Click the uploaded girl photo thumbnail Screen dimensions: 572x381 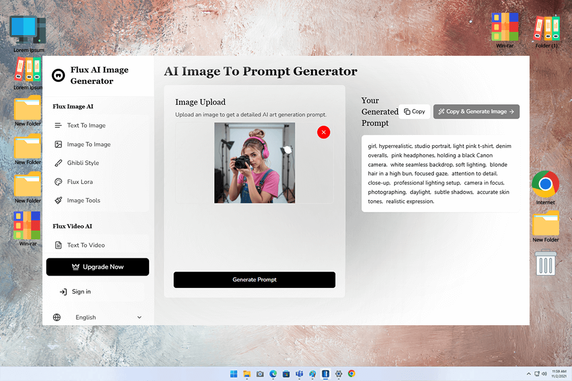point(255,163)
